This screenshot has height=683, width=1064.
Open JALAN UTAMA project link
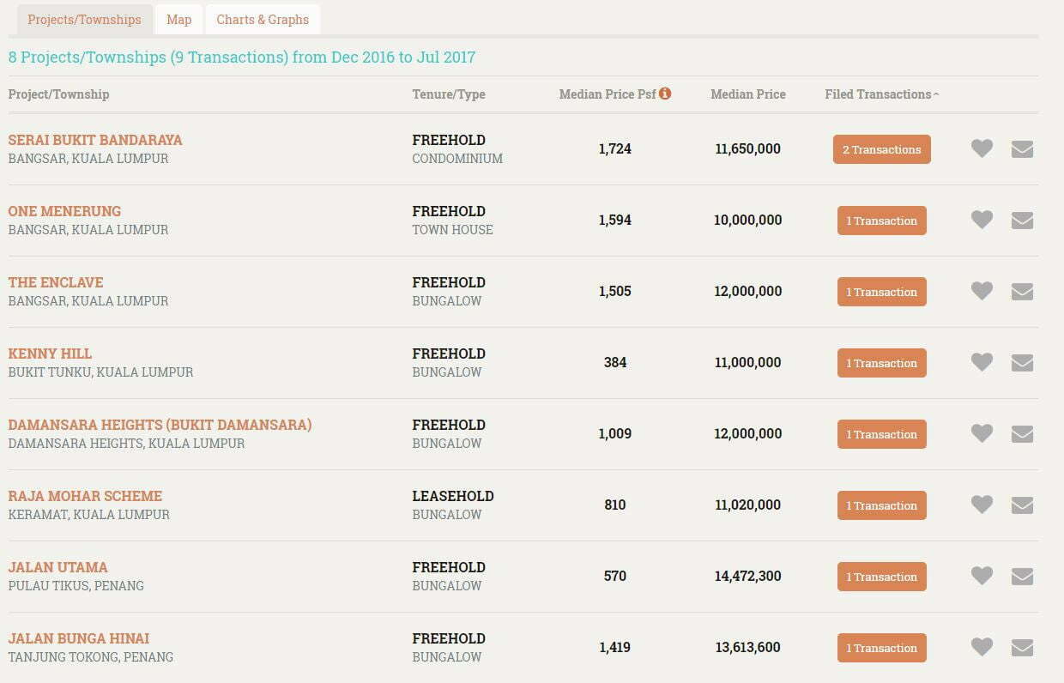pos(57,567)
